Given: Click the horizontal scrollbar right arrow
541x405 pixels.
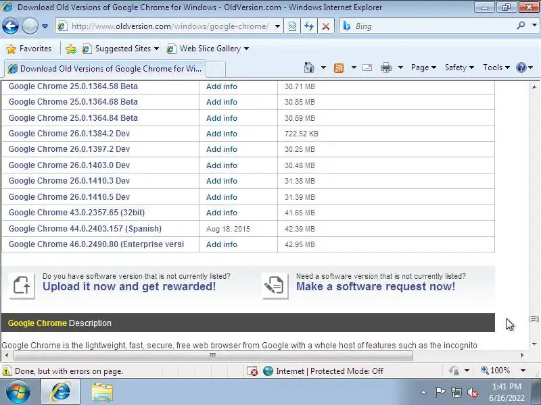Looking at the screenshot, I should pos(522,355).
